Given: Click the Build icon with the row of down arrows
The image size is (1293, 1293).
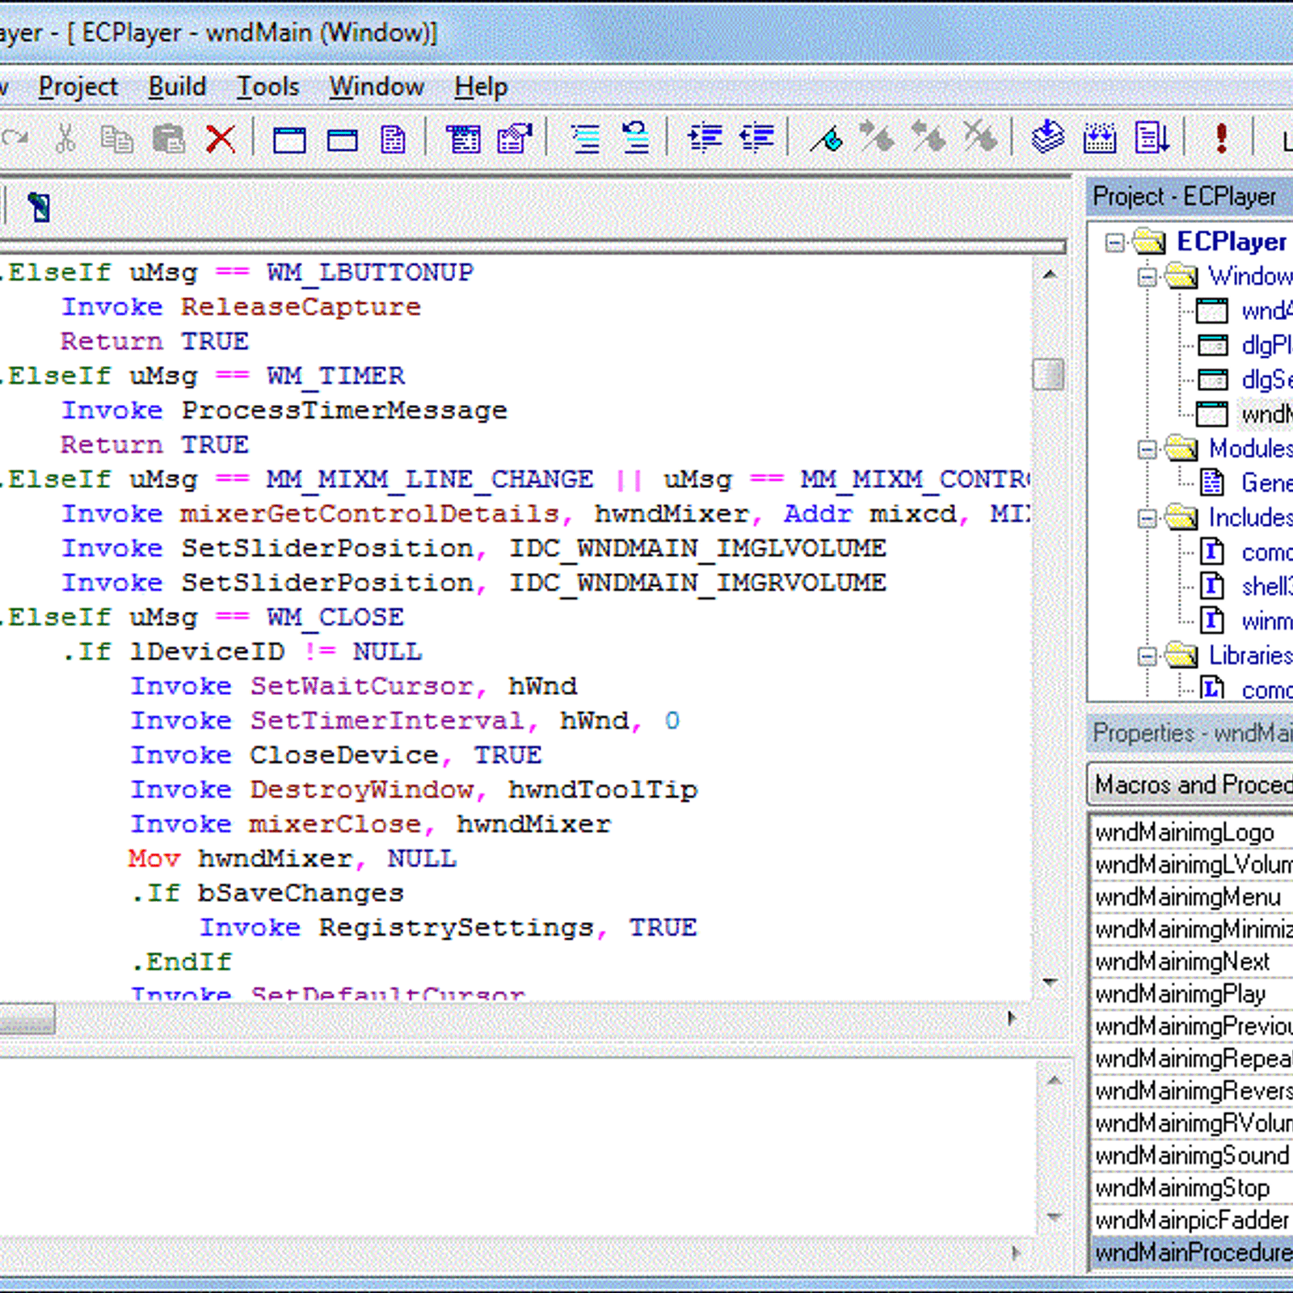Looking at the screenshot, I should tap(1100, 138).
